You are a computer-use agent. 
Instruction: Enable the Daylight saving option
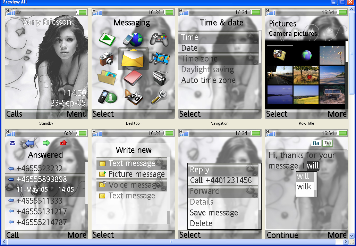pyautogui.click(x=207, y=69)
